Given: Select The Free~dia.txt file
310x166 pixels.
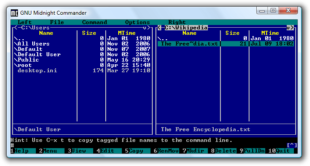Looking at the screenshot, I should coord(189,44).
